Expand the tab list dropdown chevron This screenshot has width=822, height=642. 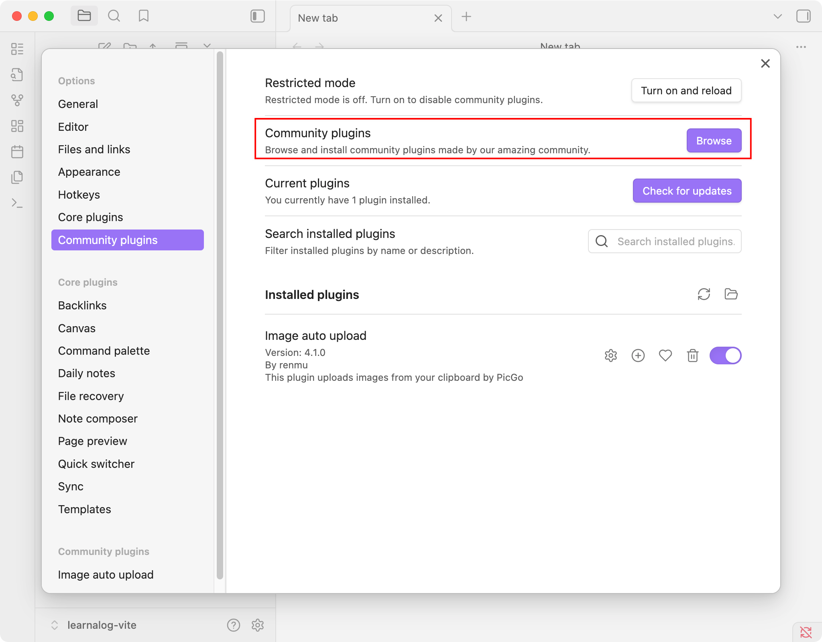point(777,16)
